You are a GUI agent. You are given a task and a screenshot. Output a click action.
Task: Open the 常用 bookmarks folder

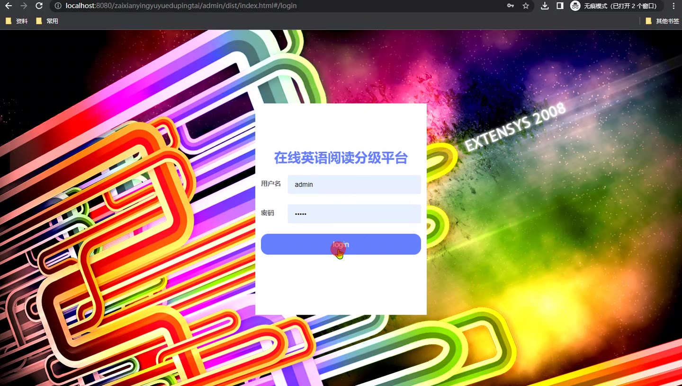47,21
